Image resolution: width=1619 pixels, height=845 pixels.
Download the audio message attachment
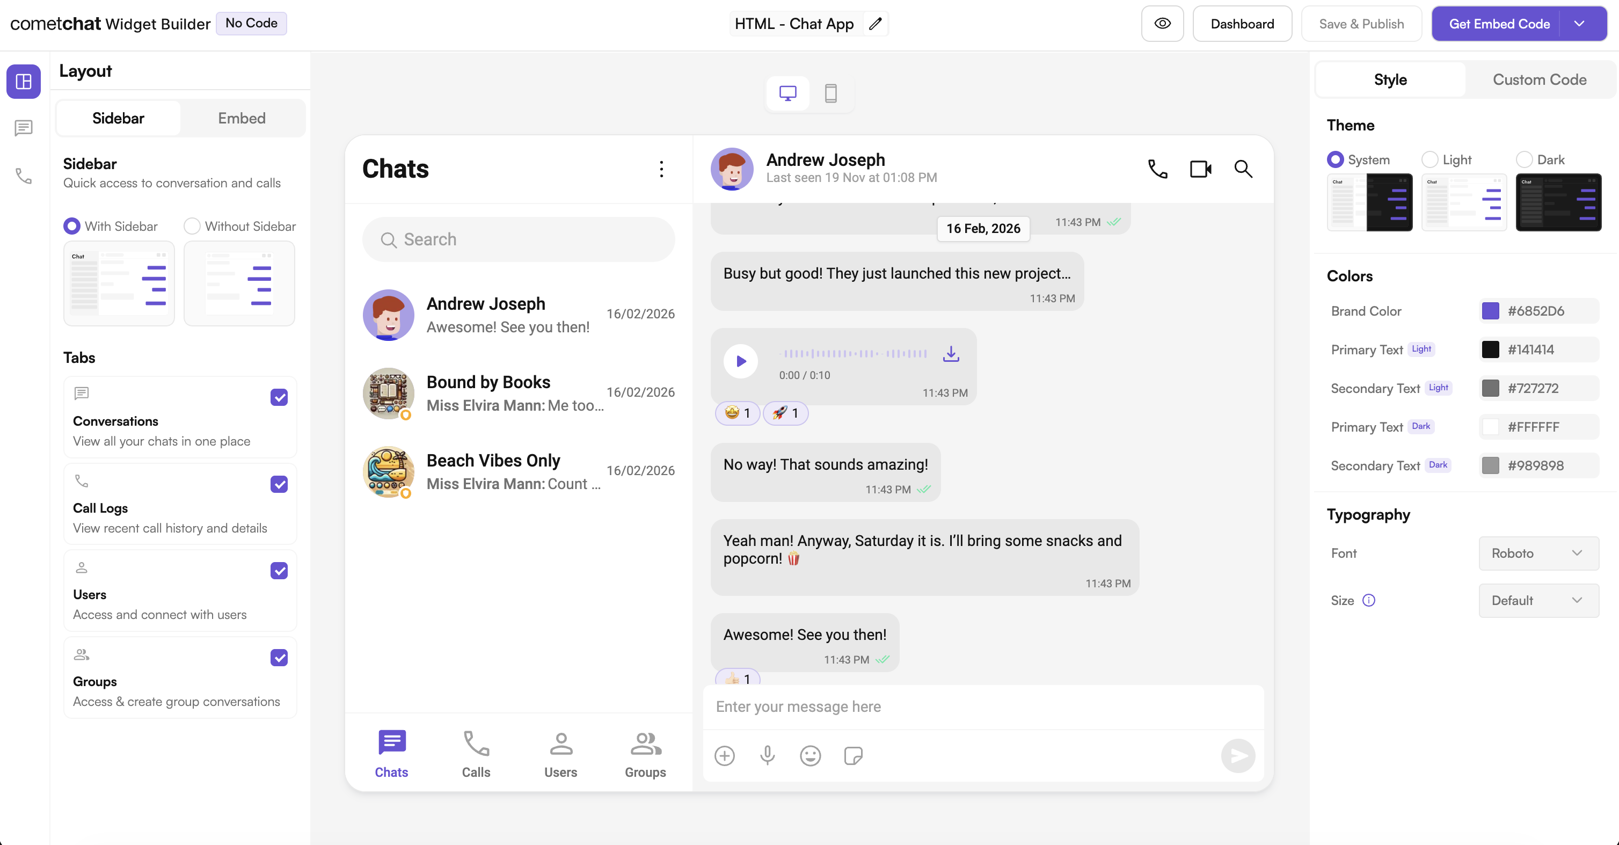pos(951,354)
